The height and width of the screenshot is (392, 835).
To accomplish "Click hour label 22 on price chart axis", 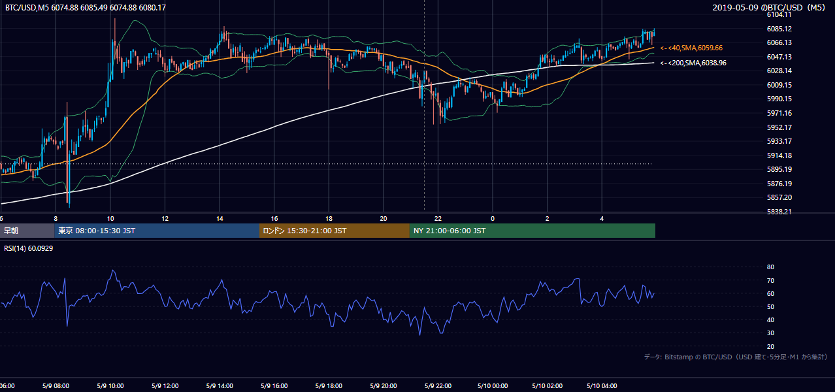I will 438,219.
